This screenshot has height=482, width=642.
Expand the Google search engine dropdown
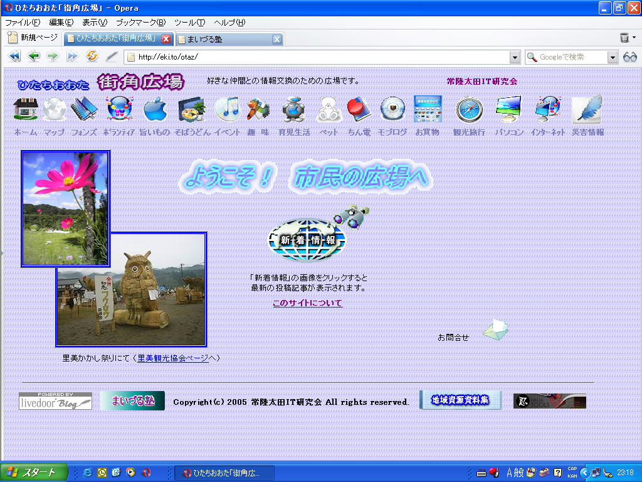pyautogui.click(x=613, y=57)
